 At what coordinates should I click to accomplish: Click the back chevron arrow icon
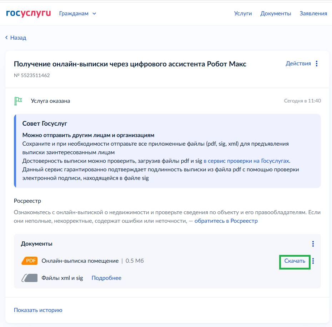point(6,37)
